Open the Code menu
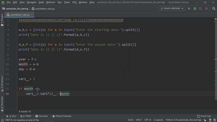Screen dimensions: 217x122 pyautogui.click(x=41, y=2)
